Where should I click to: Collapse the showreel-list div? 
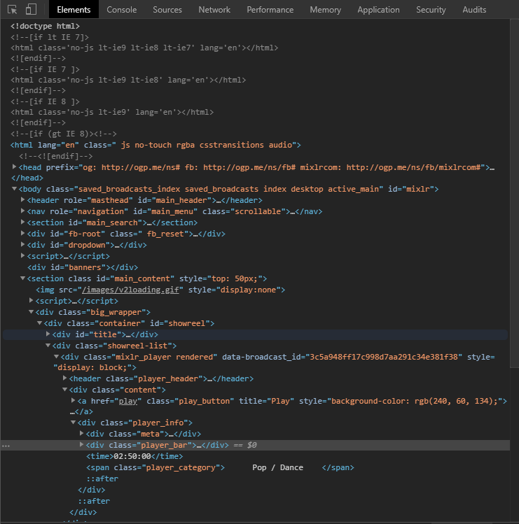[48, 345]
